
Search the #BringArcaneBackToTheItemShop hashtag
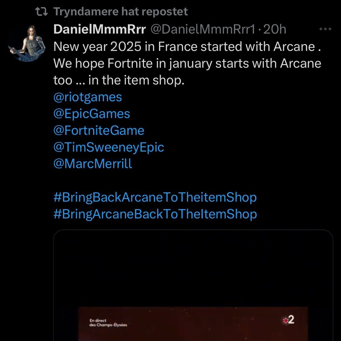(x=155, y=214)
